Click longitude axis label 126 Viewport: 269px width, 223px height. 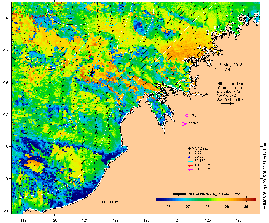[x=238, y=220]
